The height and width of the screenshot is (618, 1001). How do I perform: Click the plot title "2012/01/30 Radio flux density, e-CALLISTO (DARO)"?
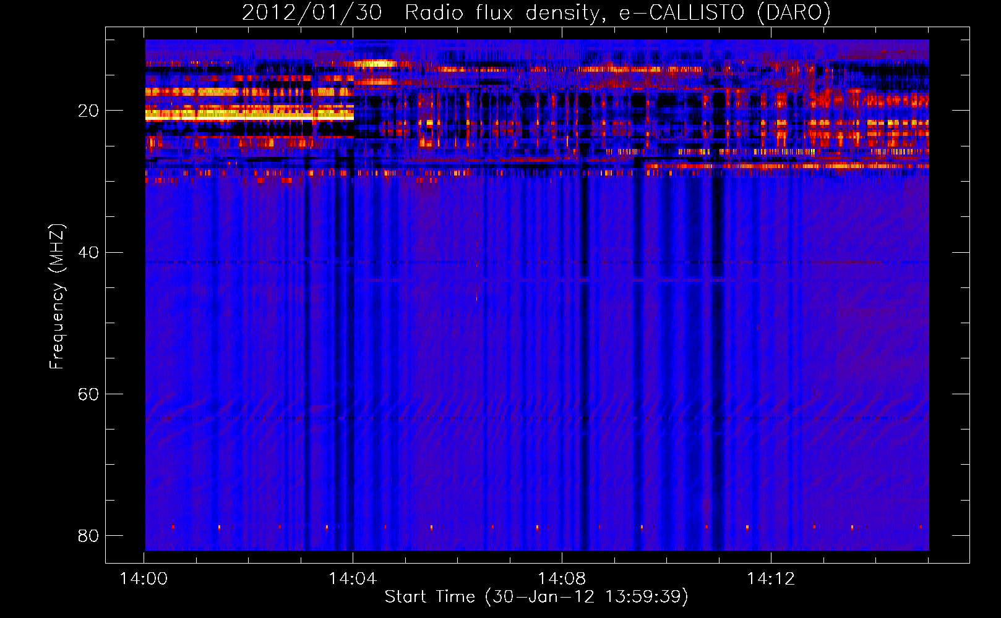(x=536, y=12)
